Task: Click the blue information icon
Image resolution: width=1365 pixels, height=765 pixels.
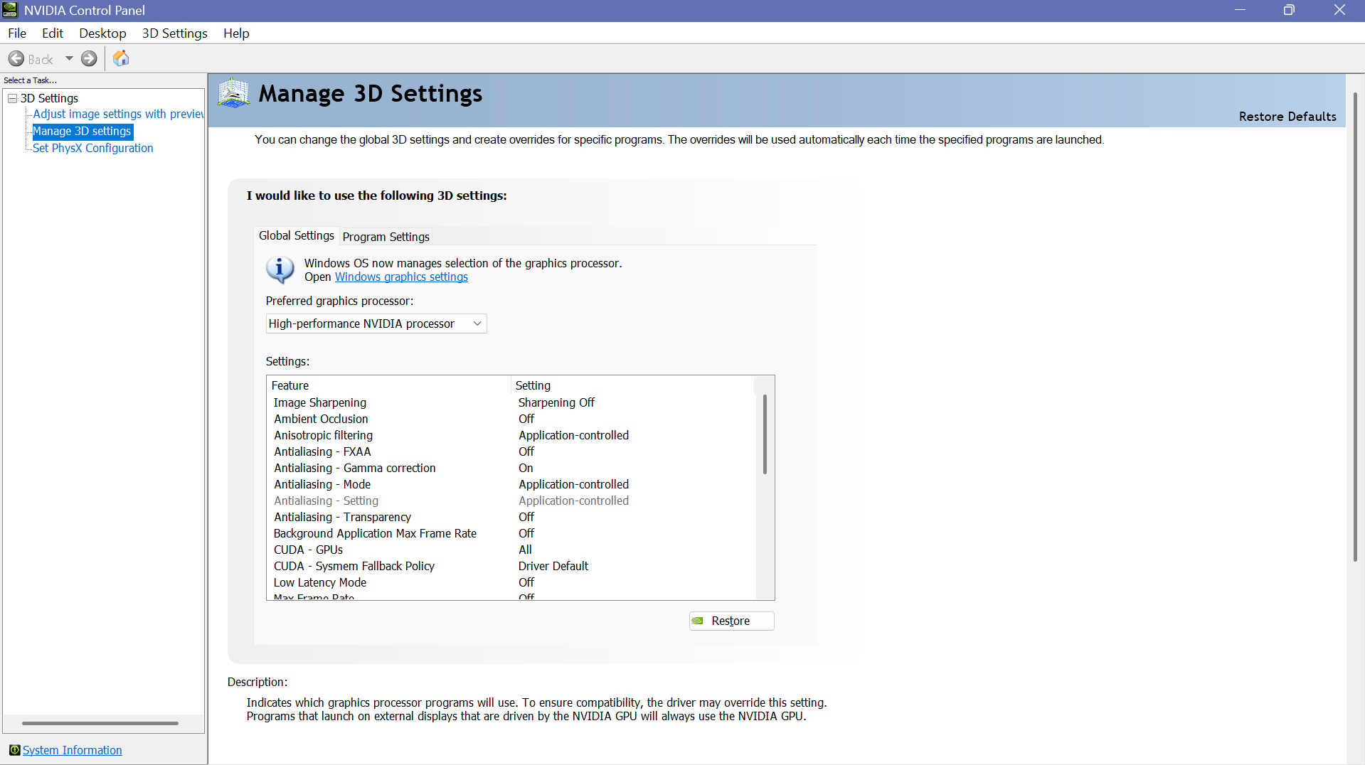Action: (x=280, y=269)
